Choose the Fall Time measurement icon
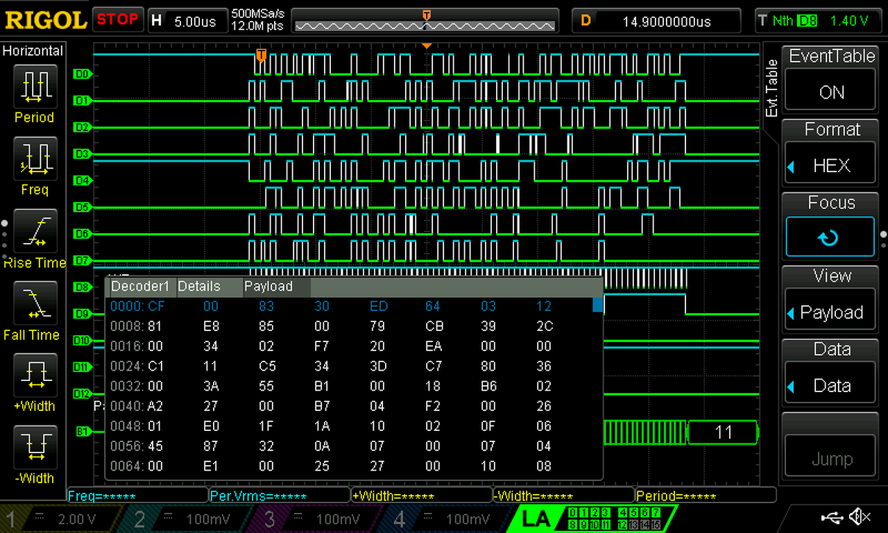Screen dimensions: 888x533 tap(34, 303)
